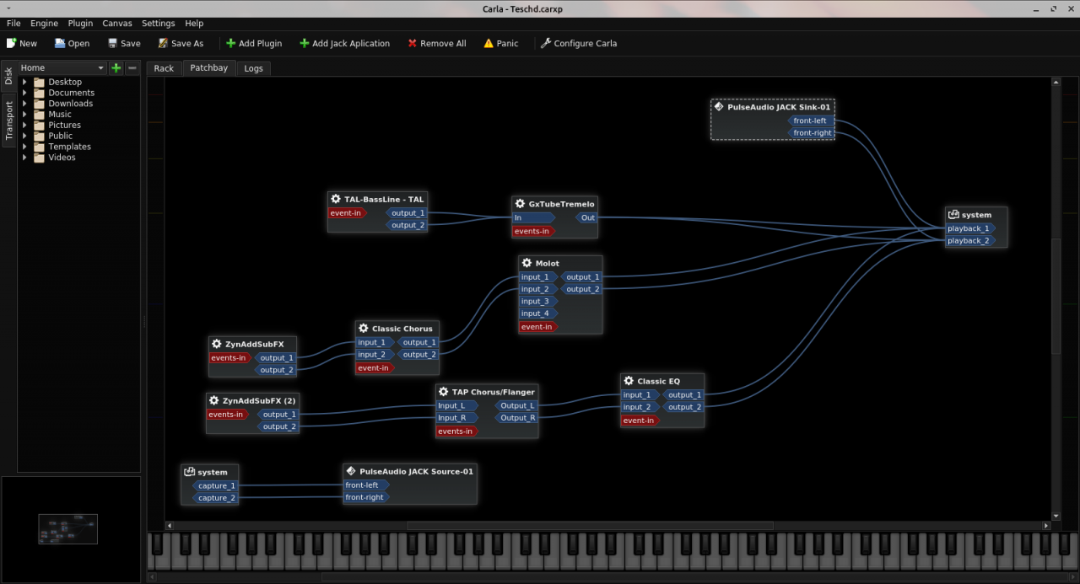Click the red X Remove All icon
This screenshot has height=584, width=1080.
tap(413, 43)
